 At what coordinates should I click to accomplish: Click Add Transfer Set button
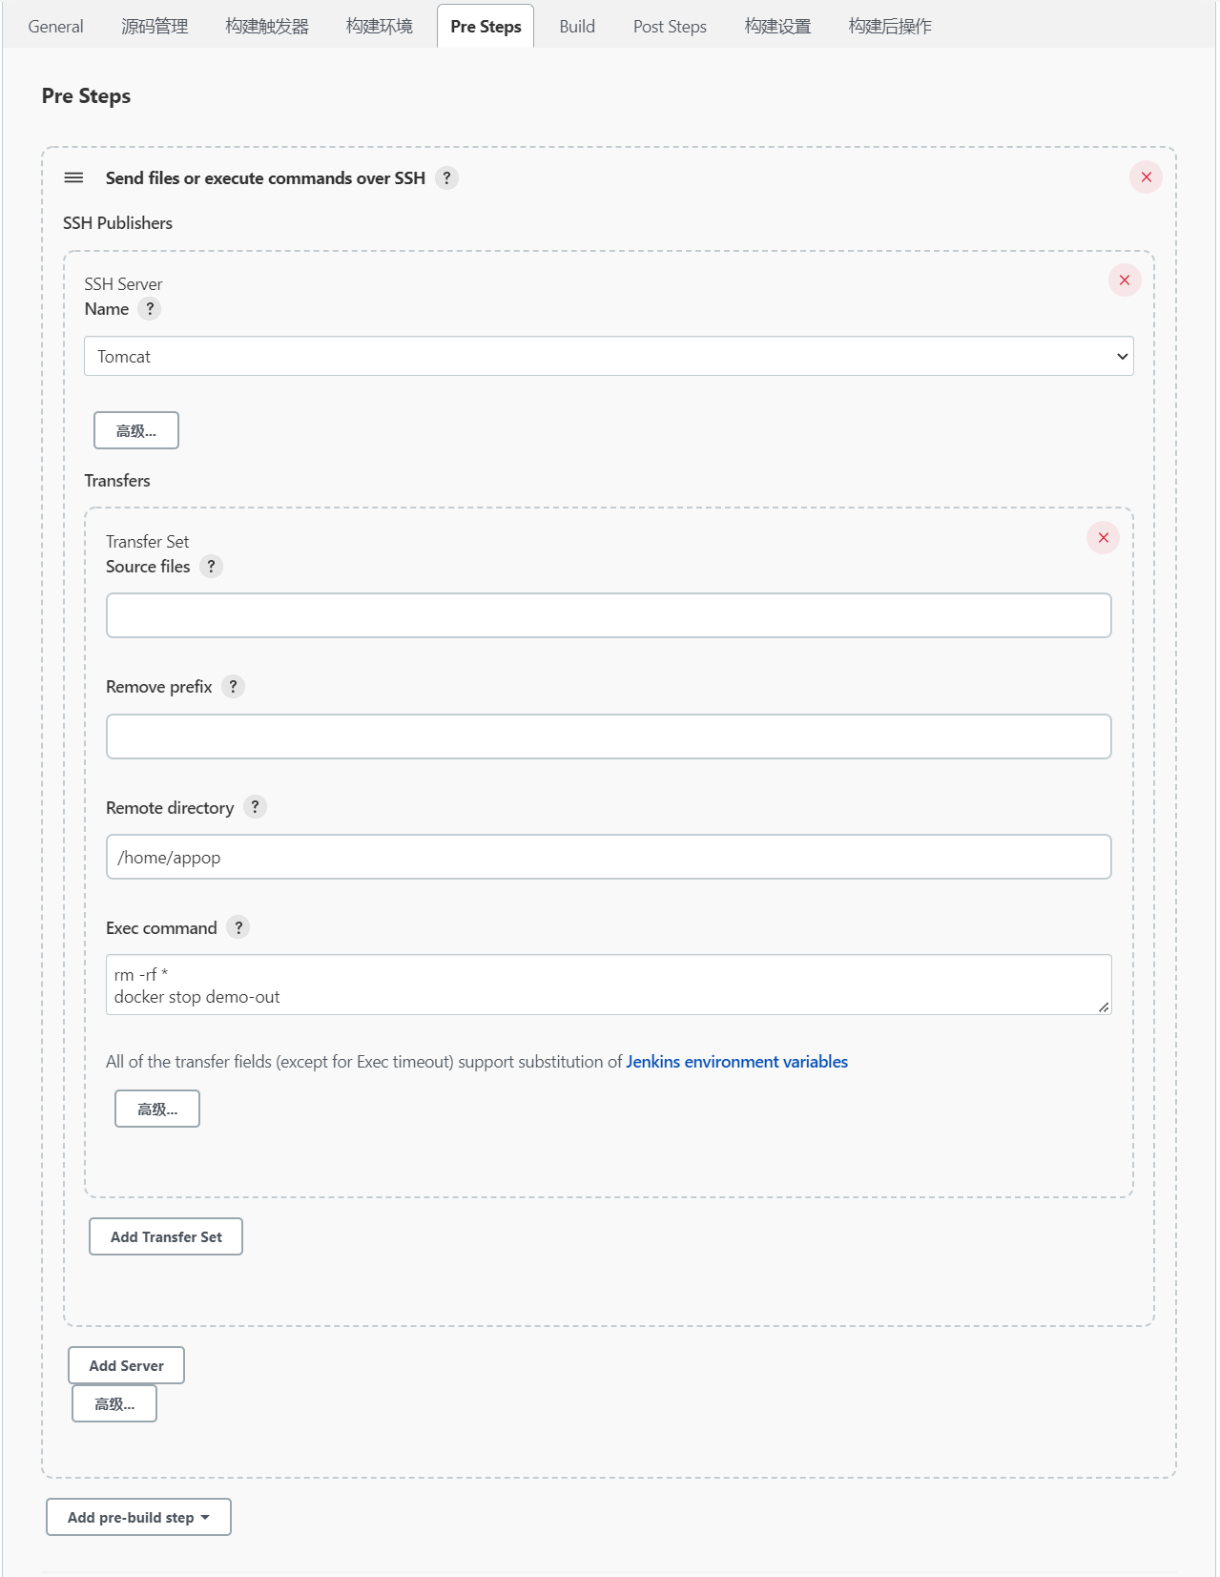point(166,1236)
